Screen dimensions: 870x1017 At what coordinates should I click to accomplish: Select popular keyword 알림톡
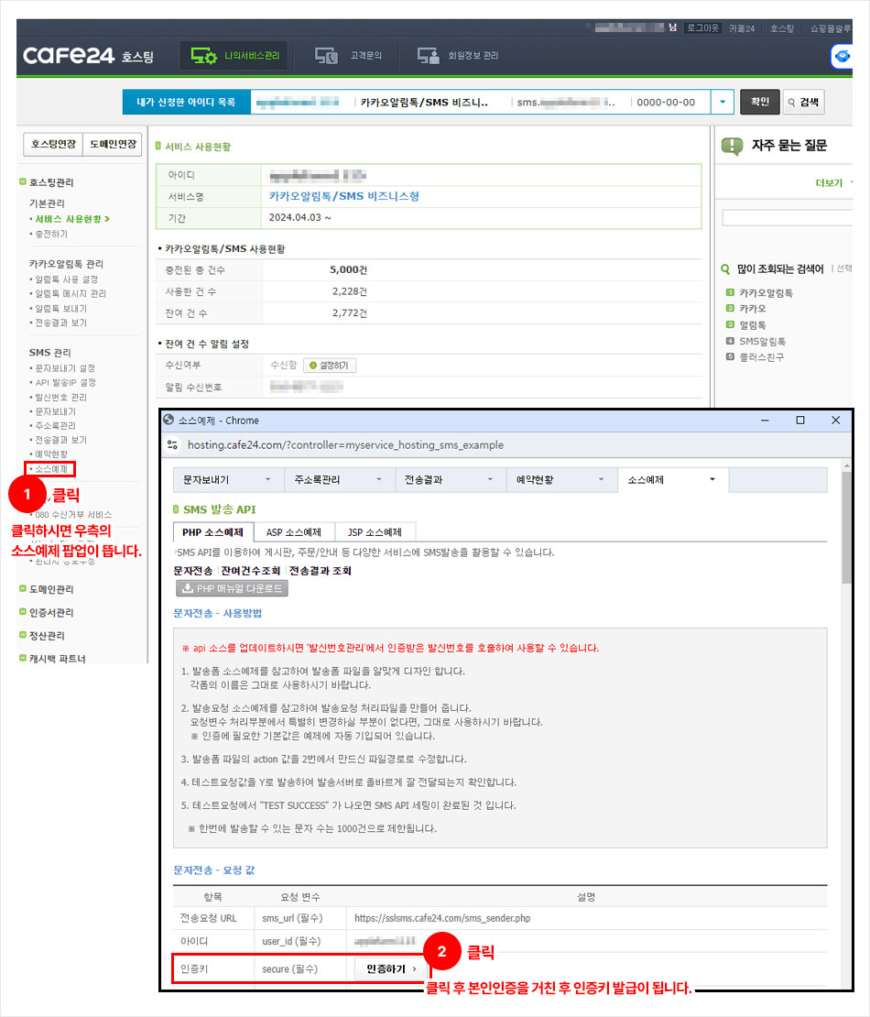click(x=753, y=325)
